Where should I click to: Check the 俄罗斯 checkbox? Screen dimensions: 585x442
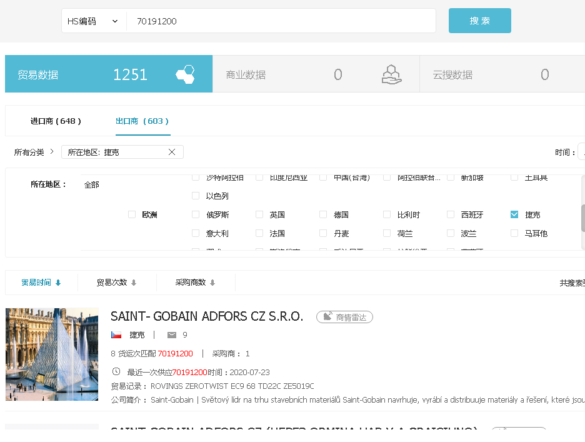coord(196,214)
